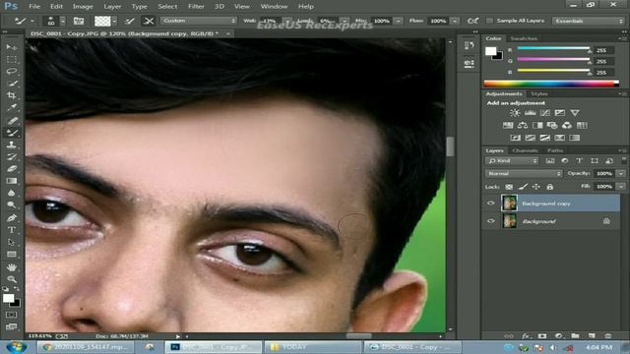Screen dimensions: 630x354
Task: Select the Zoom tool in toolbox
Action: [x=11, y=279]
